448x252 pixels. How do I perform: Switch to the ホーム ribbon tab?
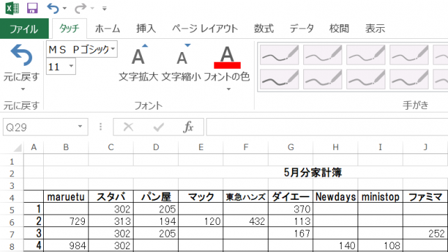pyautogui.click(x=107, y=28)
